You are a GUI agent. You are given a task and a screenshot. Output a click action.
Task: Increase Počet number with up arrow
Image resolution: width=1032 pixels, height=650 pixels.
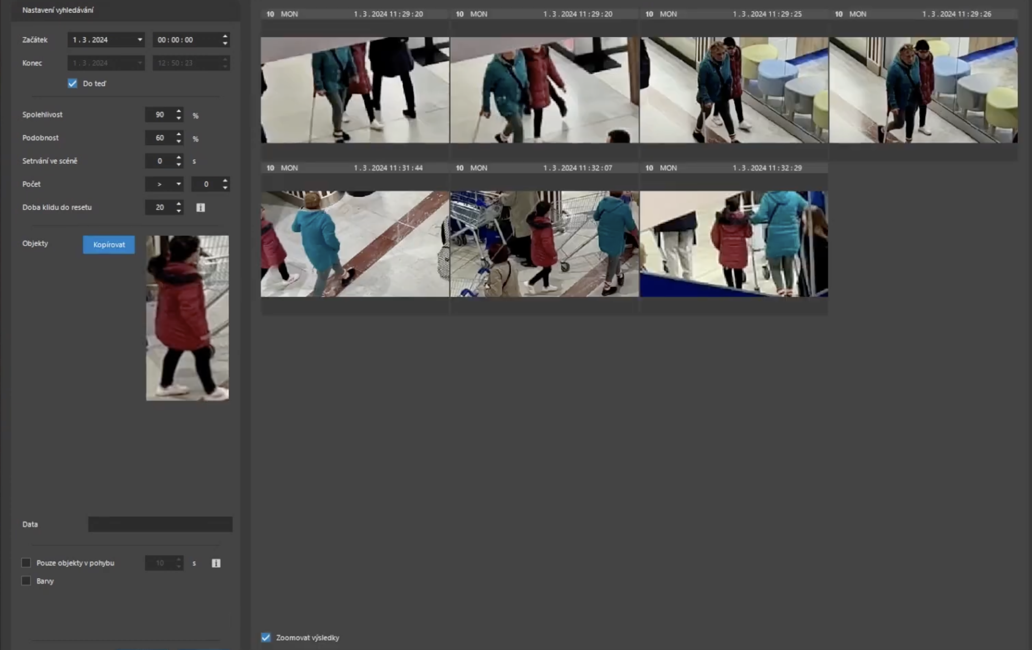tap(225, 180)
